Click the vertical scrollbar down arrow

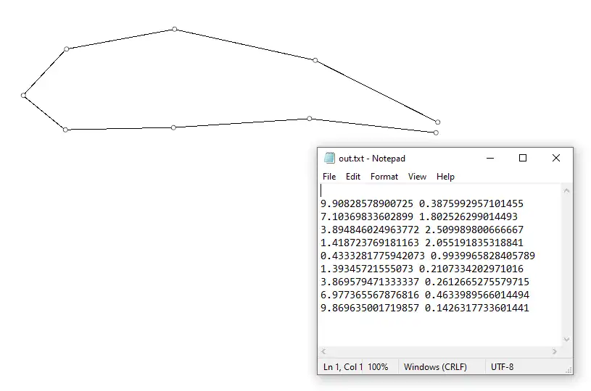tap(566, 340)
